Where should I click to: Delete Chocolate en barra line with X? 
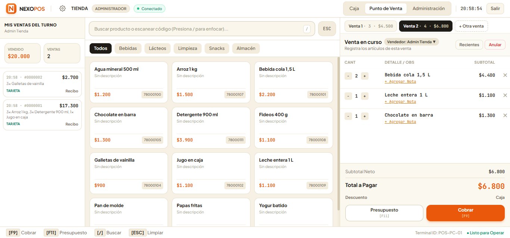click(505, 115)
